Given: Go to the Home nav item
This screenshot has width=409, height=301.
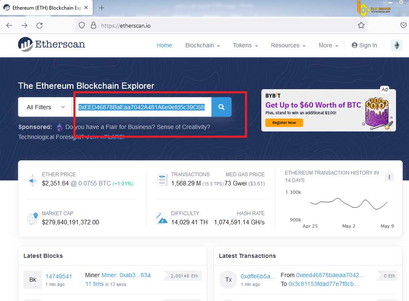Looking at the screenshot, I should [x=164, y=45].
